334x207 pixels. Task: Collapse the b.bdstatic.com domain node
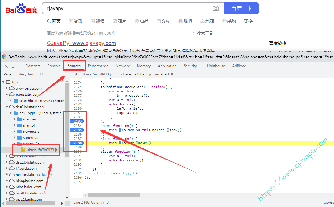coord(7,94)
